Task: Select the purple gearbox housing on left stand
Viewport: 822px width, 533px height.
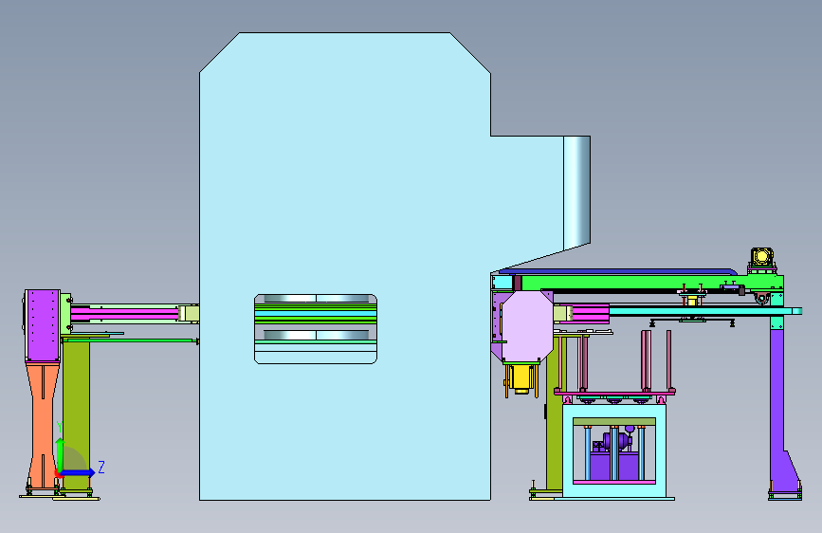Action: pyautogui.click(x=43, y=325)
